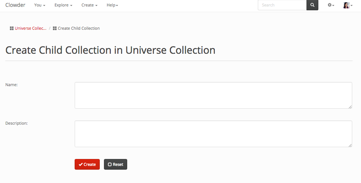Image resolution: width=361 pixels, height=183 pixels.
Task: Expand the Explore dropdown menu
Action: click(x=63, y=5)
